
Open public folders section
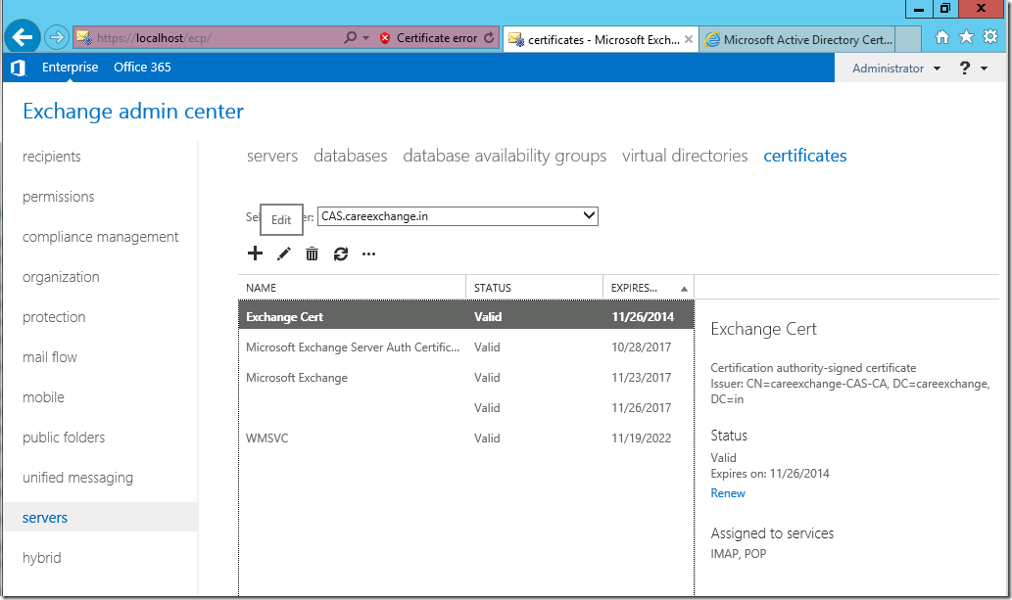click(x=64, y=438)
